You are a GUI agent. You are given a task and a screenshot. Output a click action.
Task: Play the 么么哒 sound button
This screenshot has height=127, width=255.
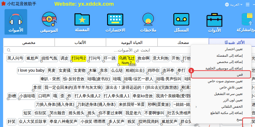[117, 71]
